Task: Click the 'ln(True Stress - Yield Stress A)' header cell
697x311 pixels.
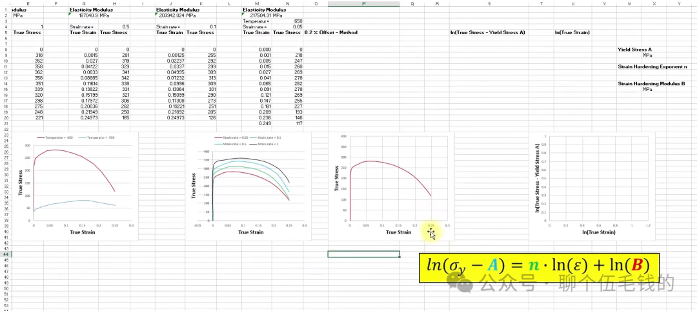Action: [488, 32]
